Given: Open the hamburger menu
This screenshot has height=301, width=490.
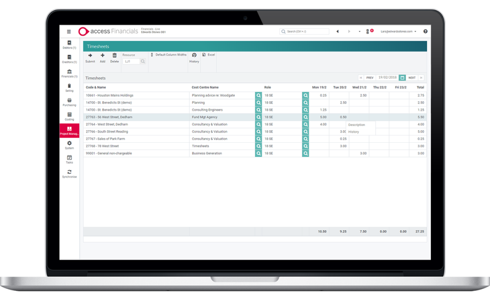Looking at the screenshot, I should point(68,31).
